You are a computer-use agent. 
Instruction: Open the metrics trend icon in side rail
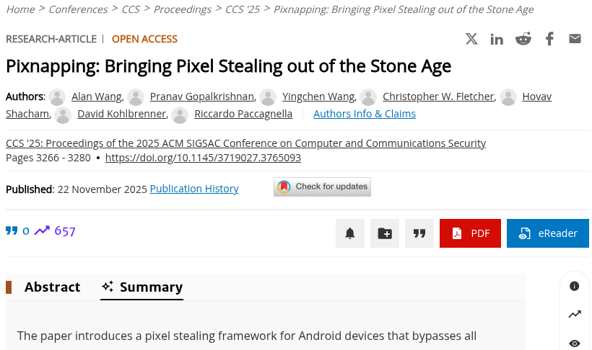(575, 314)
